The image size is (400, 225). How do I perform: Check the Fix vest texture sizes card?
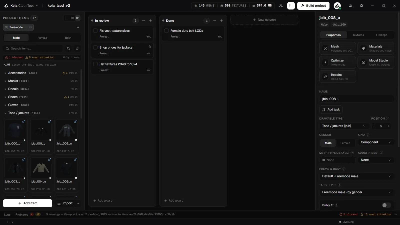tap(95, 30)
